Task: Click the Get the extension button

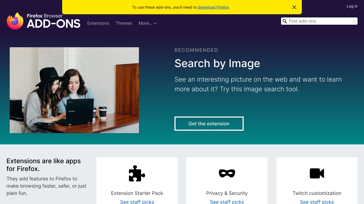Action: point(209,123)
